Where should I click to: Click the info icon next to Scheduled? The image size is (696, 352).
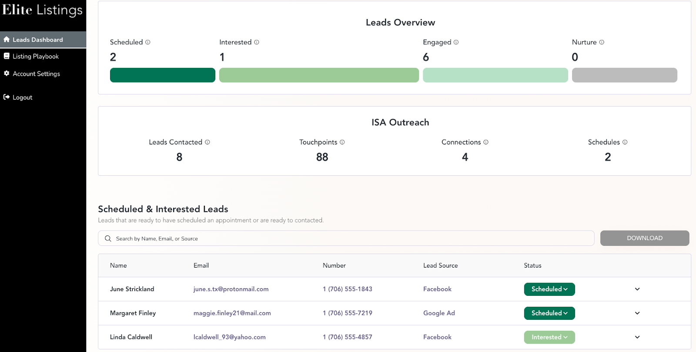pyautogui.click(x=148, y=42)
